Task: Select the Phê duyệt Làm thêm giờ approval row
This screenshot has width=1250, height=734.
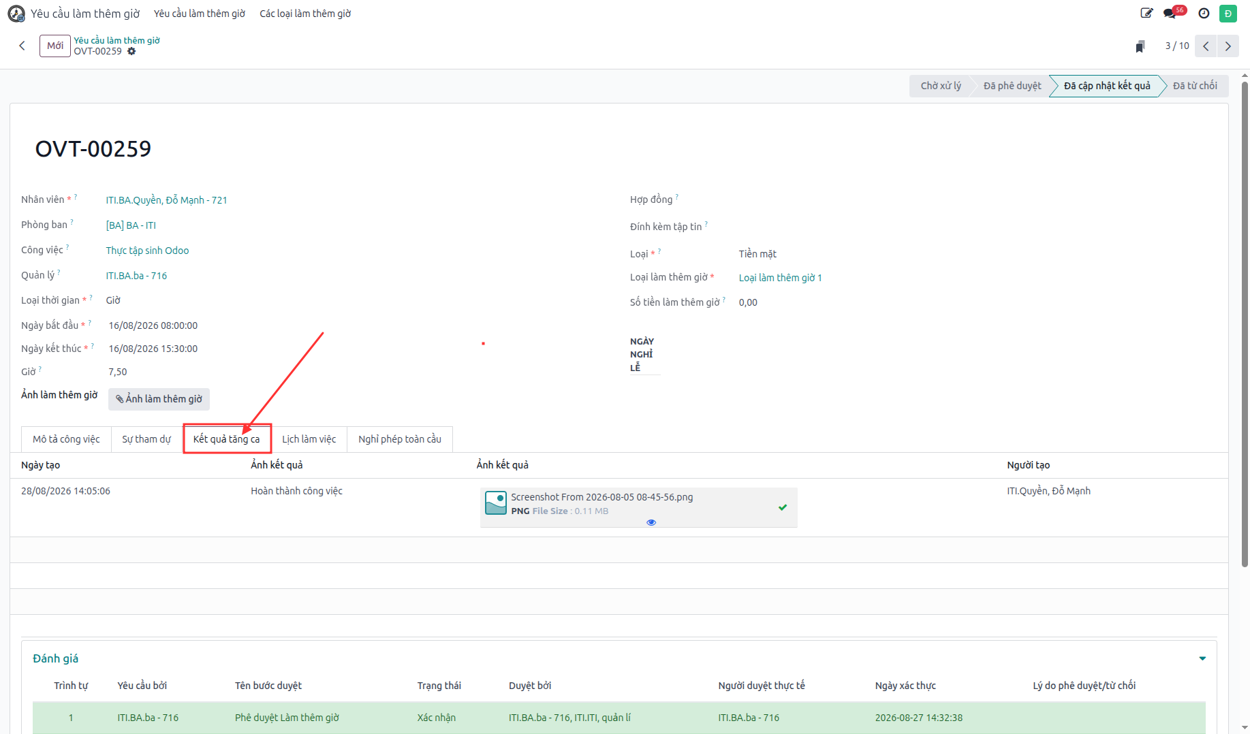Action: [619, 718]
